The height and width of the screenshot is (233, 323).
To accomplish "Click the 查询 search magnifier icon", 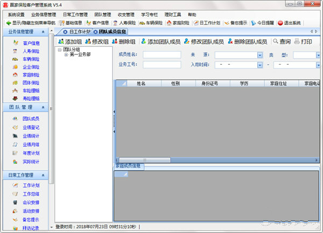I will [276, 41].
